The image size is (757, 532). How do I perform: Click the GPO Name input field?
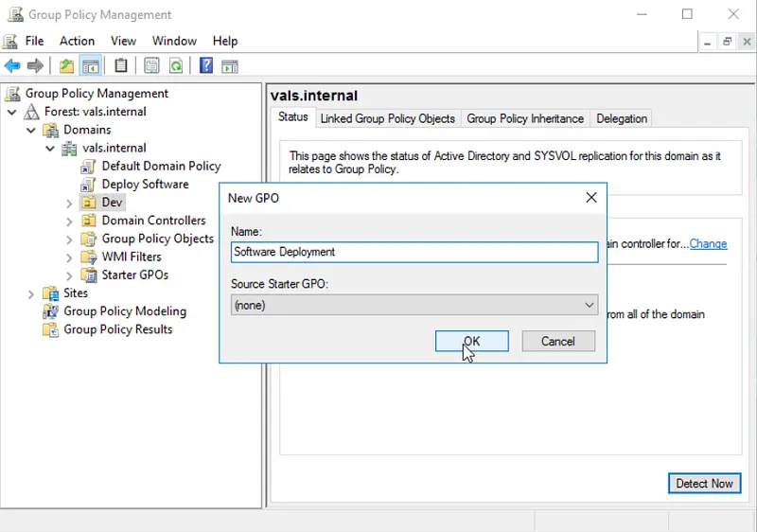pos(414,252)
